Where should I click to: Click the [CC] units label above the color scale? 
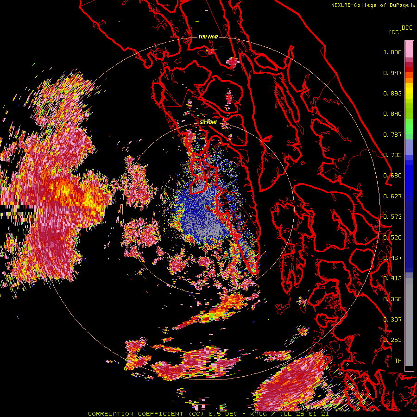click(395, 32)
